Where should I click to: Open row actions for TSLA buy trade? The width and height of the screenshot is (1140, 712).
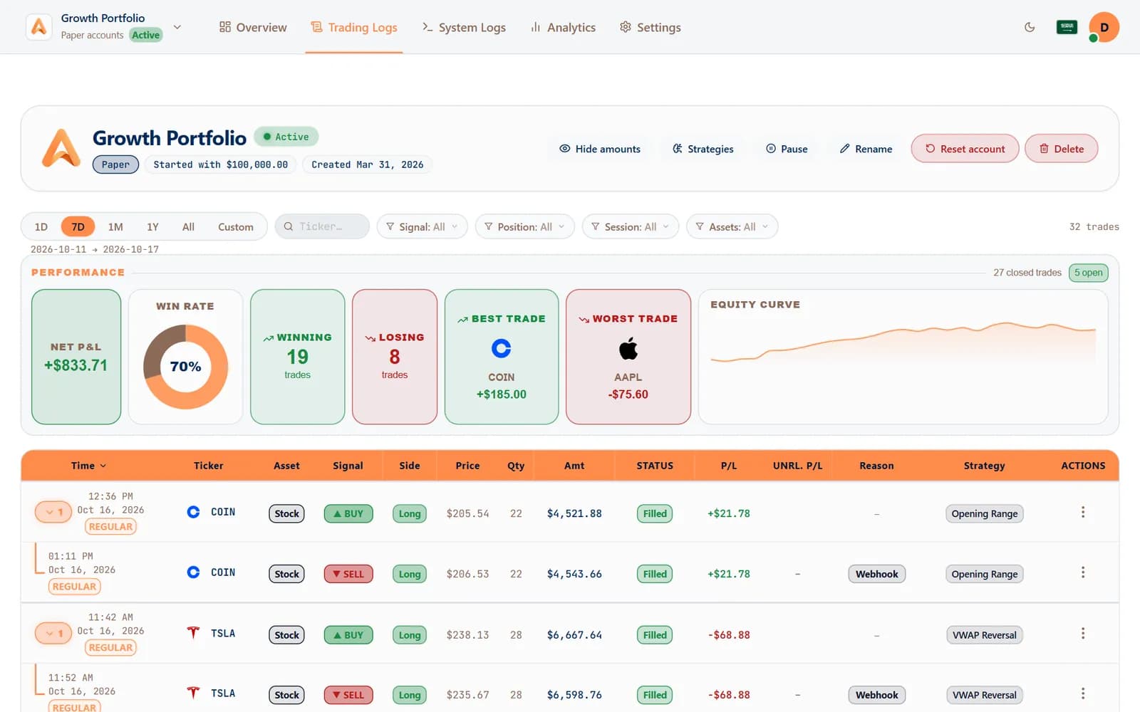[1083, 634]
